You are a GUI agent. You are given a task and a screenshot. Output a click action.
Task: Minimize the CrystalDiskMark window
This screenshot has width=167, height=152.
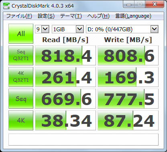(129, 5)
